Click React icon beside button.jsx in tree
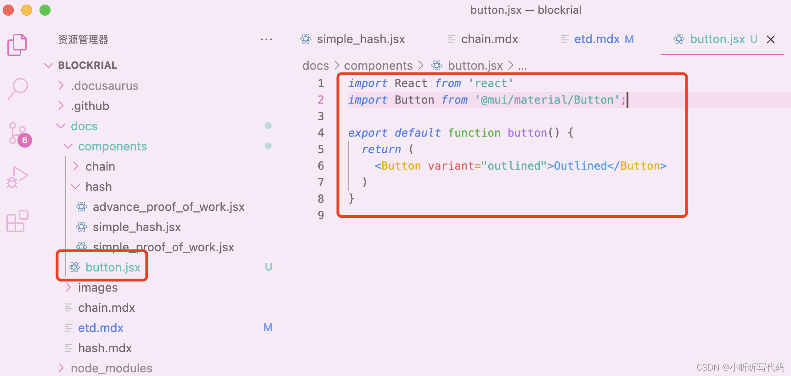 click(x=74, y=267)
